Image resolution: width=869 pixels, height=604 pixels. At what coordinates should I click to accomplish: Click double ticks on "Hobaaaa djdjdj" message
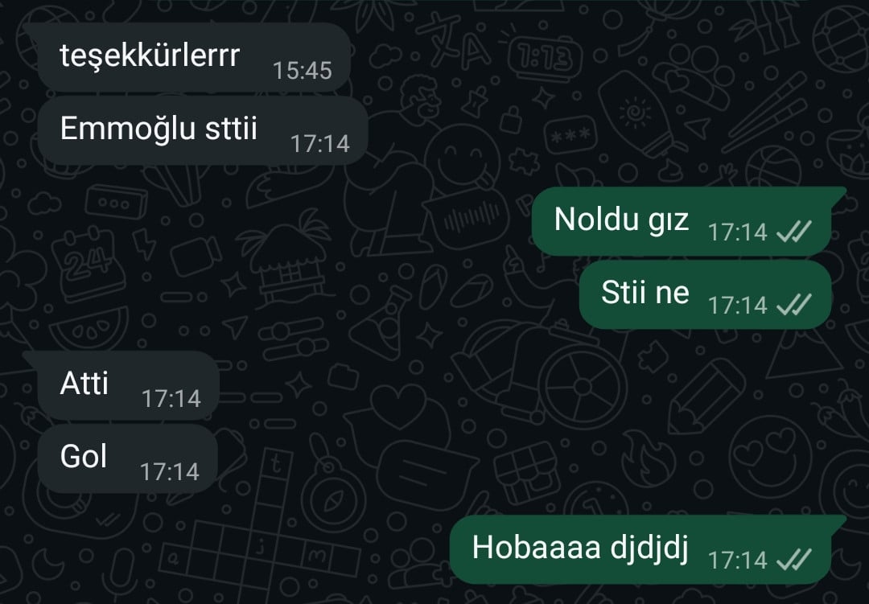pyautogui.click(x=794, y=560)
